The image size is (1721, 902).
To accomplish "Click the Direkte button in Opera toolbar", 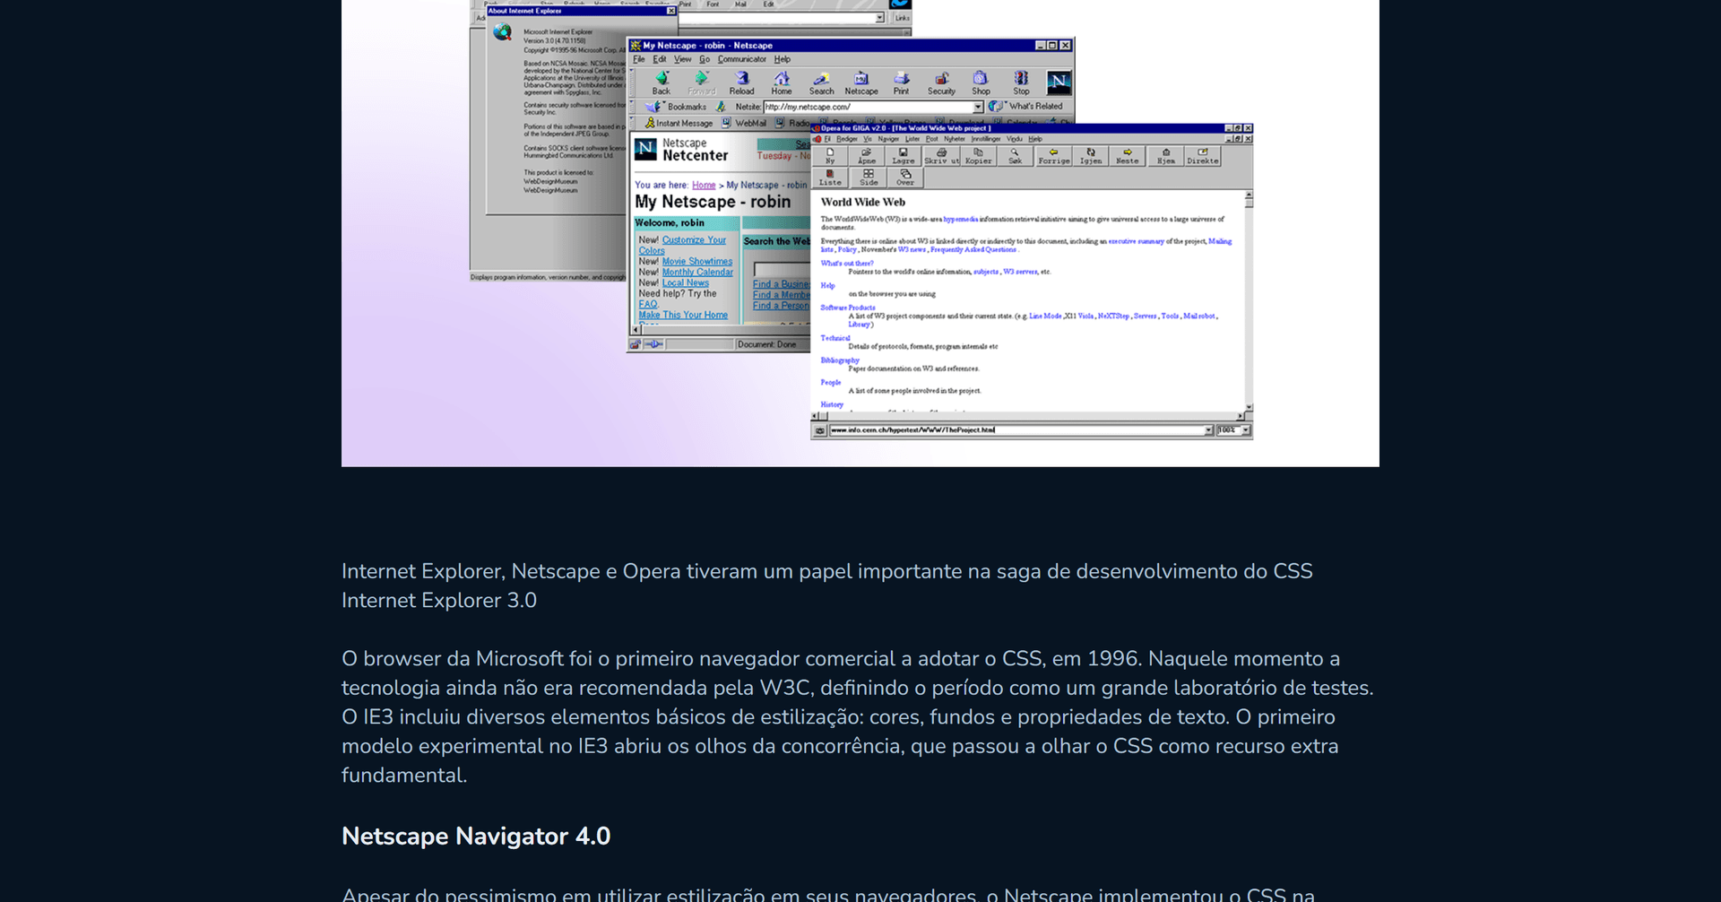I will click(1203, 156).
